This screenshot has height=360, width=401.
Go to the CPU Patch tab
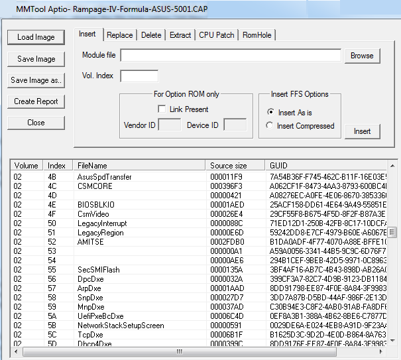[x=217, y=35]
